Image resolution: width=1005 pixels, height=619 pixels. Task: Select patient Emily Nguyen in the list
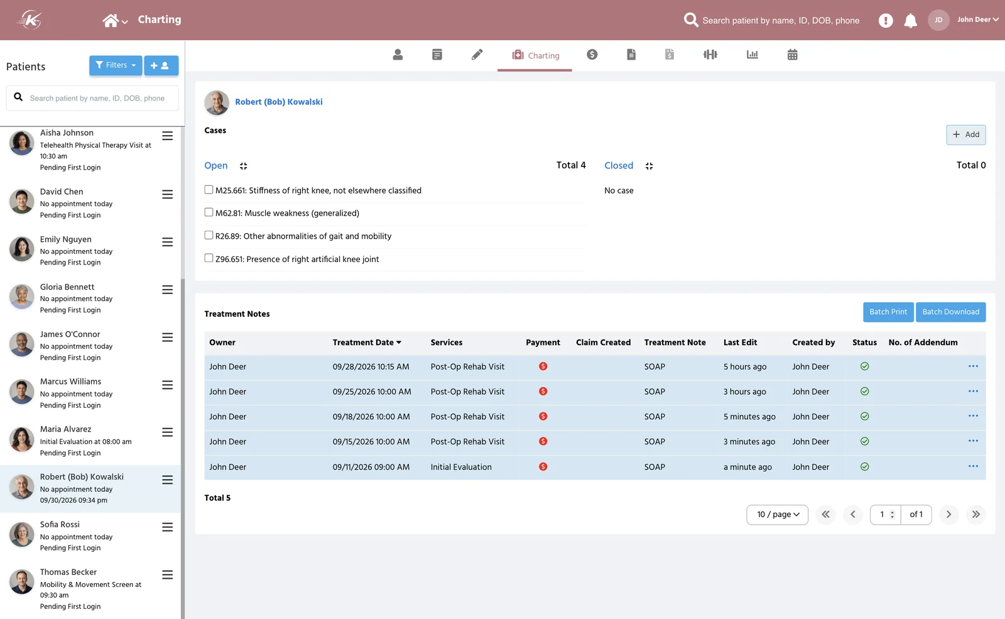coord(91,250)
